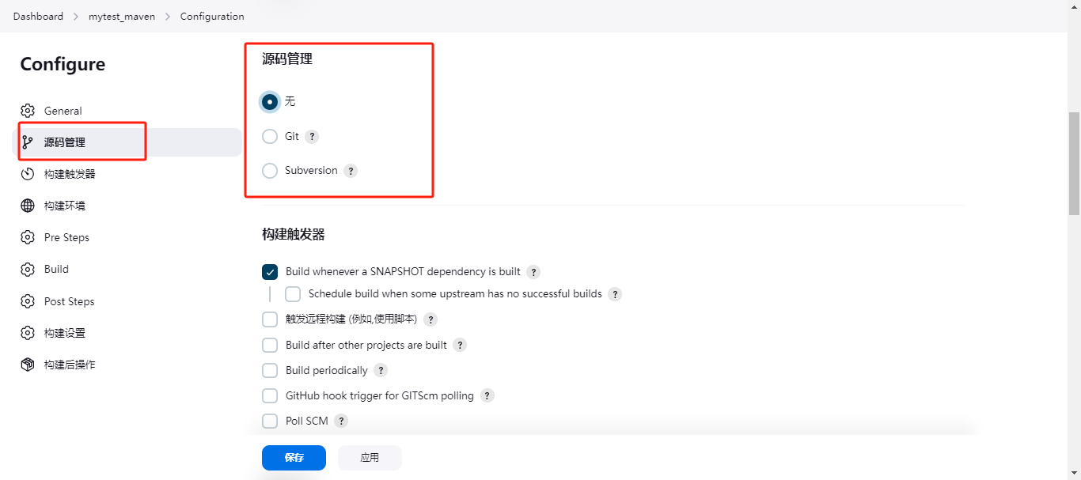This screenshot has height=480, width=1081.
Task: Click the 源码管理 branch icon in sidebar
Action: [28, 142]
